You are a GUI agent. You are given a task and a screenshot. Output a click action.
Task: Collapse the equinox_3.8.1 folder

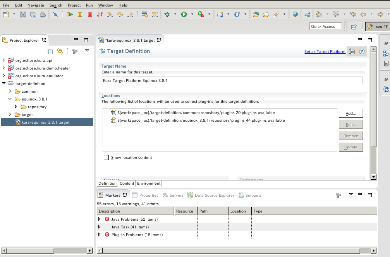[10, 99]
